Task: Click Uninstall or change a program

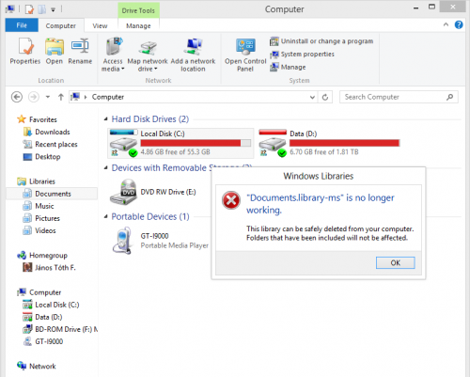Action: coord(321,41)
